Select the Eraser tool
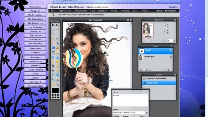The height and width of the screenshot is (117, 208). pos(53,43)
